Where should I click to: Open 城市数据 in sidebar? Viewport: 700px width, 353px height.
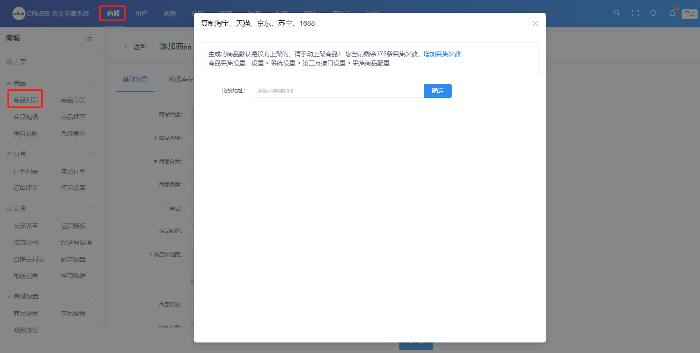point(73,276)
